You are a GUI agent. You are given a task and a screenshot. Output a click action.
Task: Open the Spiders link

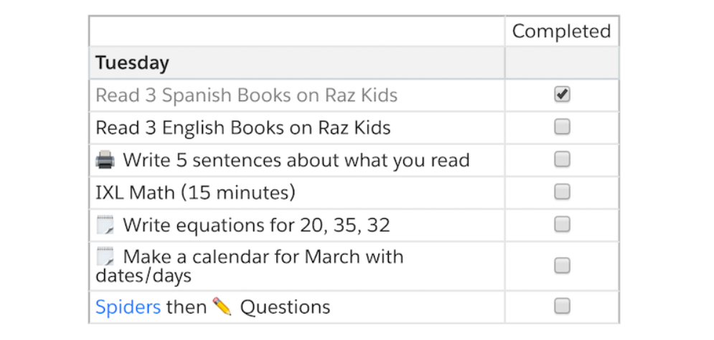[128, 308]
